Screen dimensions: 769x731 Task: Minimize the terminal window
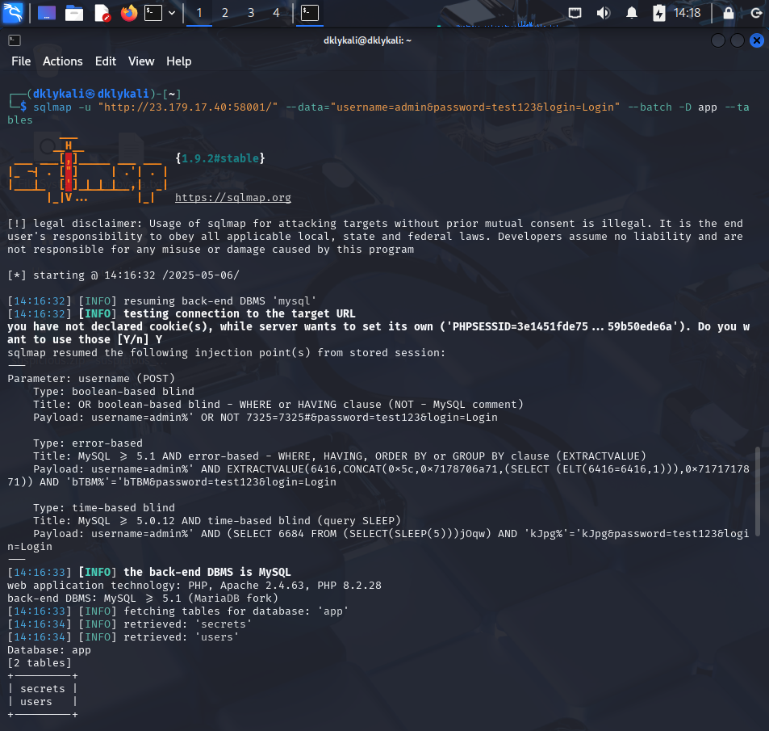[x=718, y=40]
